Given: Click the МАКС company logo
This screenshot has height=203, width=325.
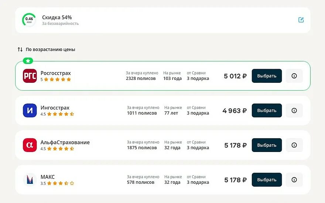Looking at the screenshot, I should [30, 180].
